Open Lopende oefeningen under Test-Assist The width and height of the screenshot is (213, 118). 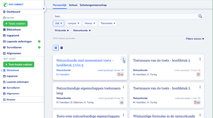16,82
